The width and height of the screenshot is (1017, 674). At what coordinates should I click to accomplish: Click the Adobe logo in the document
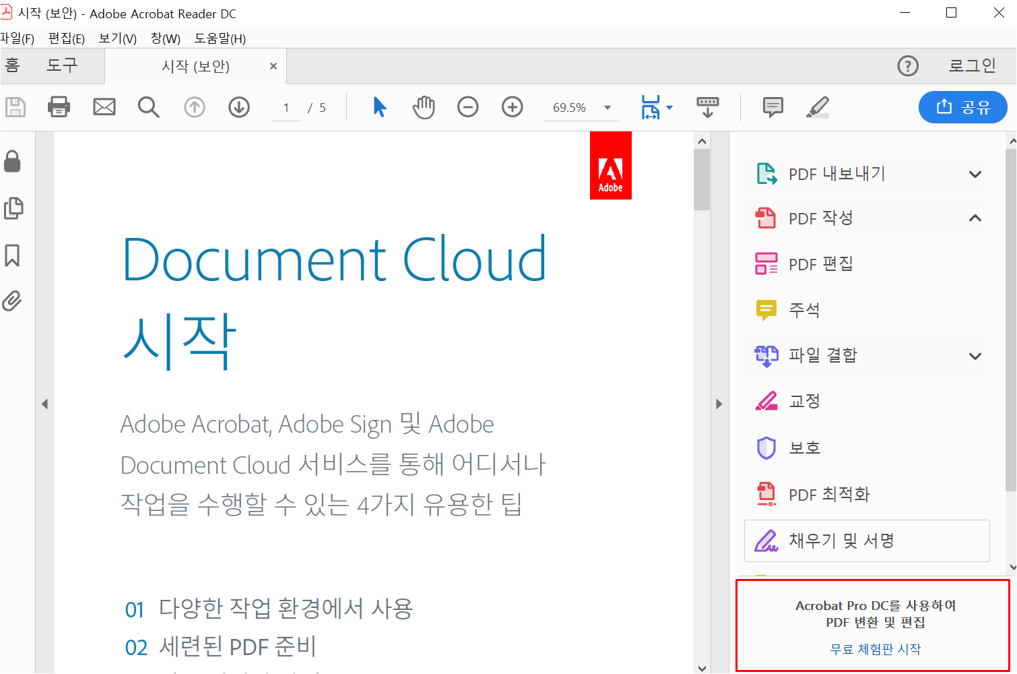click(611, 166)
